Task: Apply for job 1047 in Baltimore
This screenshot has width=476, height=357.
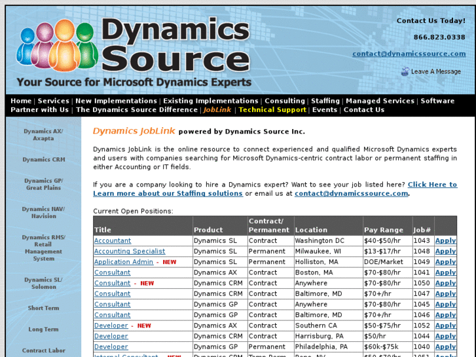Action: 445,294
